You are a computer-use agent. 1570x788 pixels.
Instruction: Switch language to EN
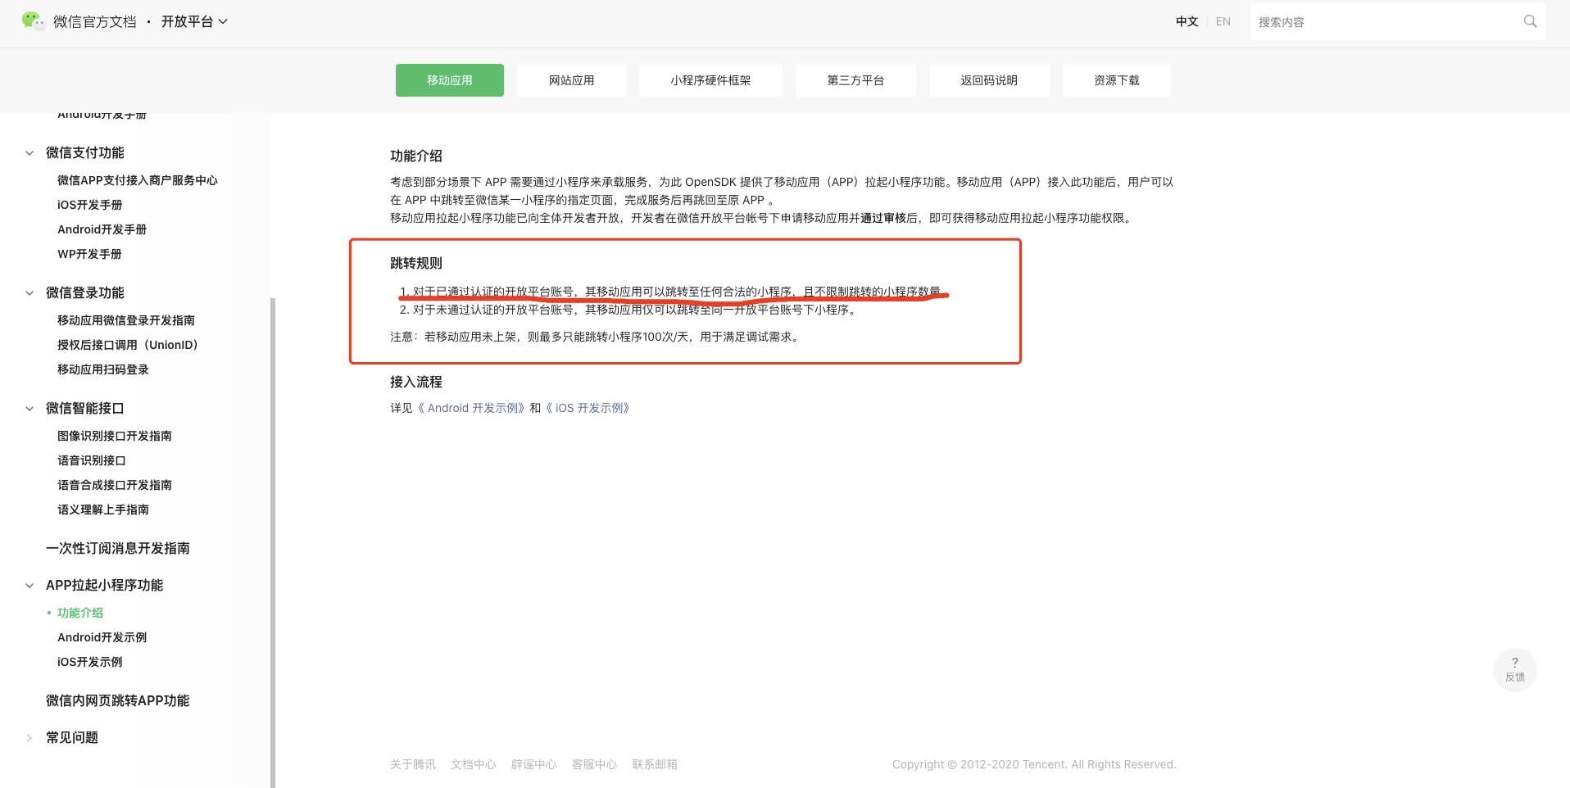(1223, 21)
